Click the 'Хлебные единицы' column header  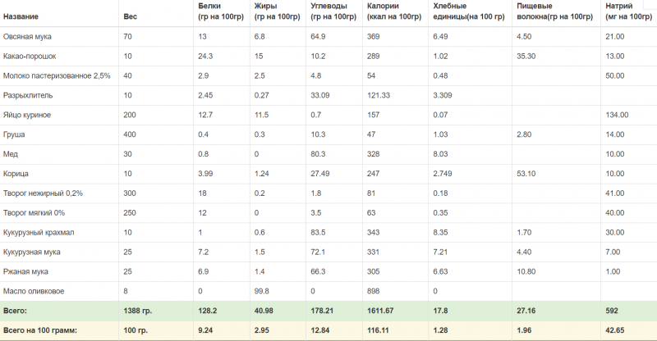click(x=468, y=11)
